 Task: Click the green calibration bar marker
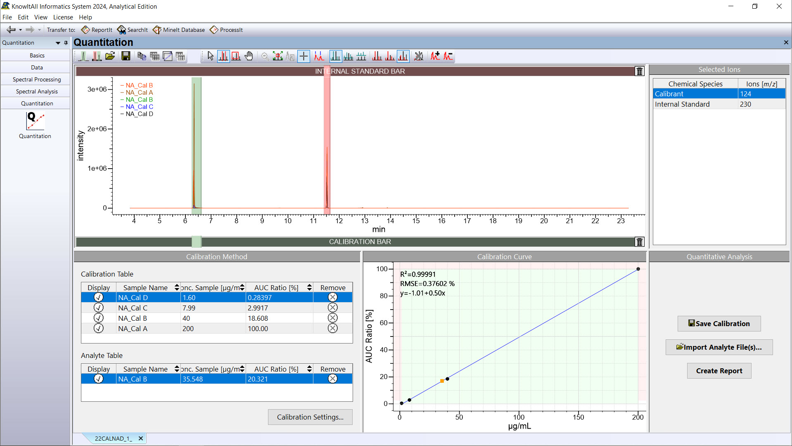point(197,242)
